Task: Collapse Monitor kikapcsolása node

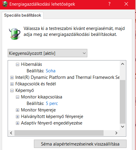Action: pos(17,97)
